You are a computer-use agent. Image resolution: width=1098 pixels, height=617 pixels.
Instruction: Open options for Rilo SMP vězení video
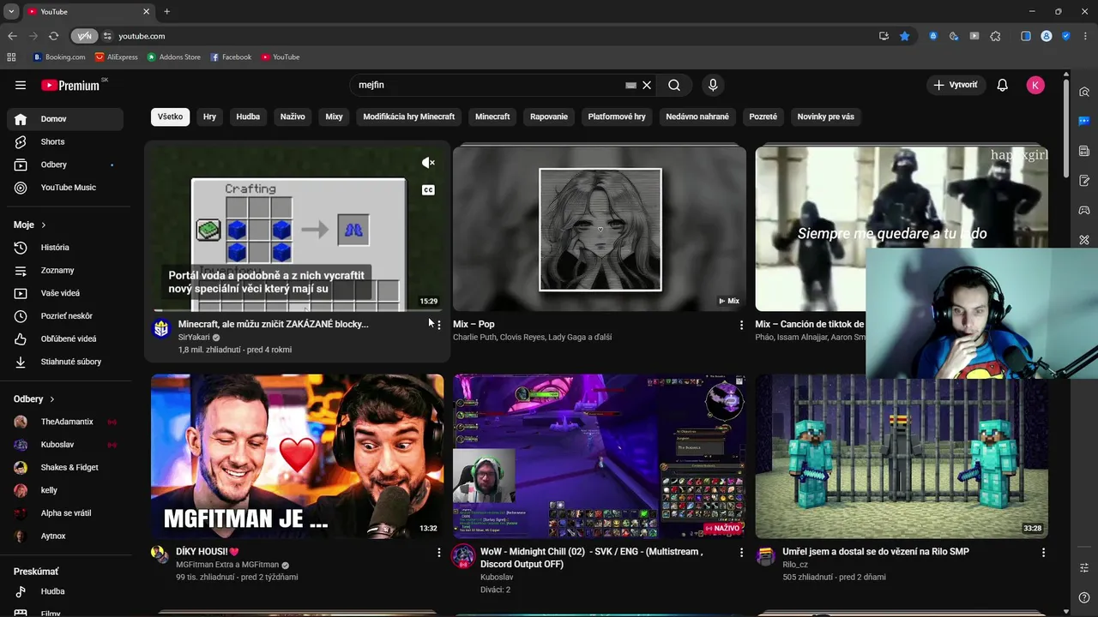click(1043, 553)
